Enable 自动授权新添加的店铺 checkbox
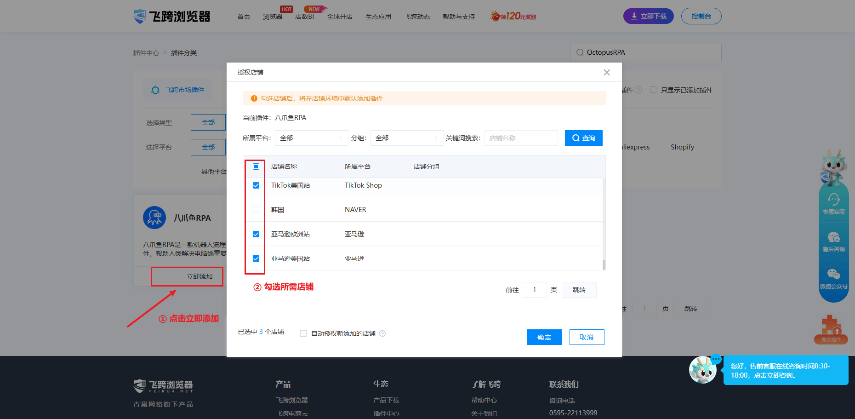Viewport: 855px width, 419px height. point(303,333)
